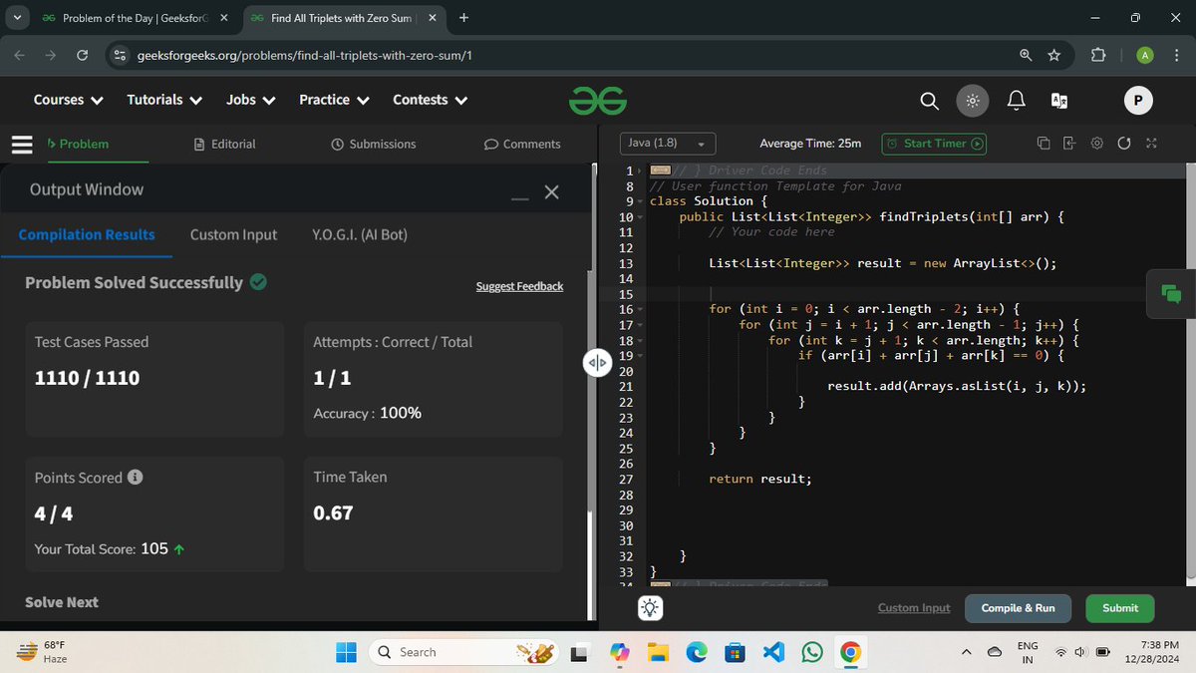This screenshot has width=1196, height=673.
Task: Expand the Practice dropdown
Action: click(334, 100)
